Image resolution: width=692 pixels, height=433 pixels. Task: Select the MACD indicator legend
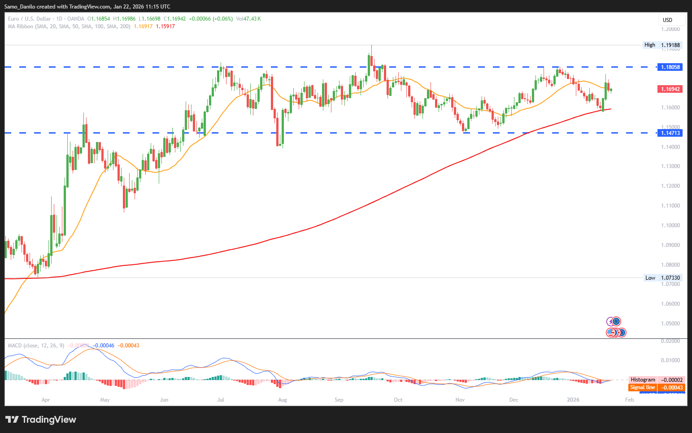36,346
